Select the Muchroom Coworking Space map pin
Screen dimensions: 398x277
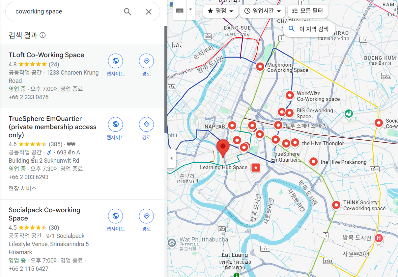point(260,67)
